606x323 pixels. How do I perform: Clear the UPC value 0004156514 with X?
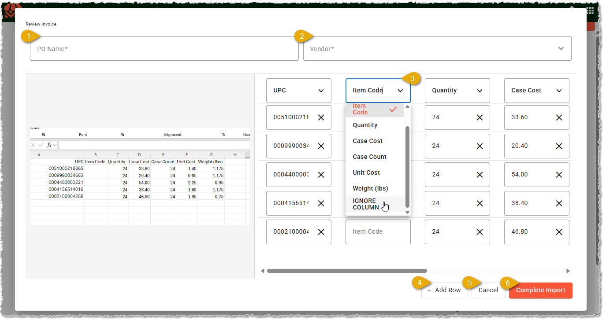pyautogui.click(x=321, y=203)
